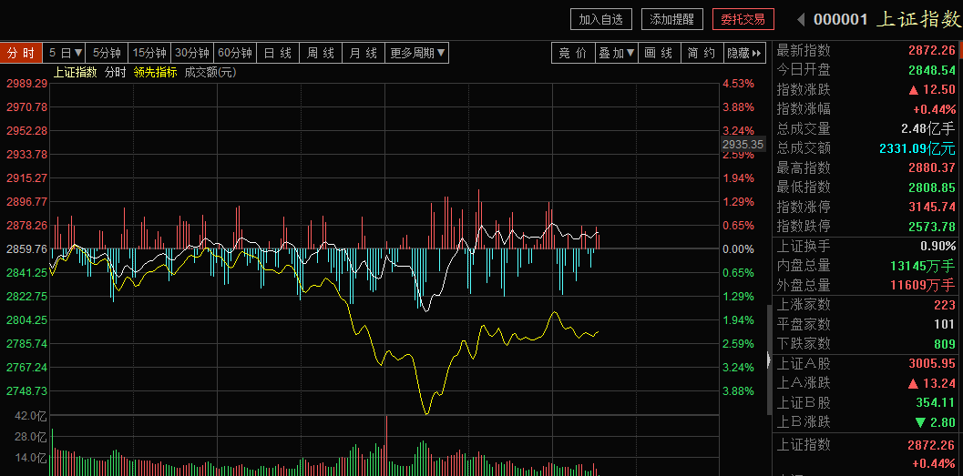Click the 总成交额 value 2331.09亿元
Screen dimensions: 963x476
(x=917, y=147)
